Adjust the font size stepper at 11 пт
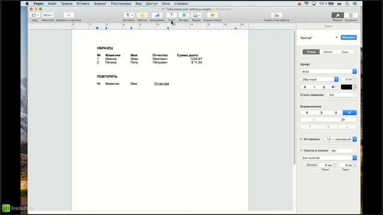Image resolution: width=383 pixels, height=215 pixels. pyautogui.click(x=355, y=79)
